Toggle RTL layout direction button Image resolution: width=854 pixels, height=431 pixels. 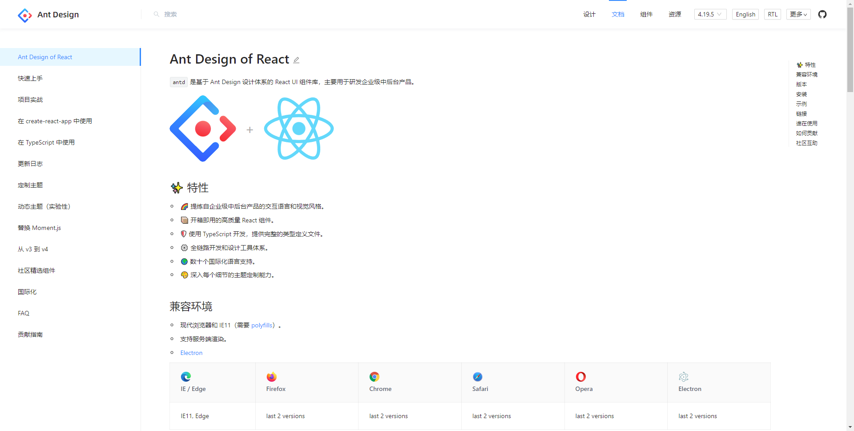pyautogui.click(x=773, y=14)
